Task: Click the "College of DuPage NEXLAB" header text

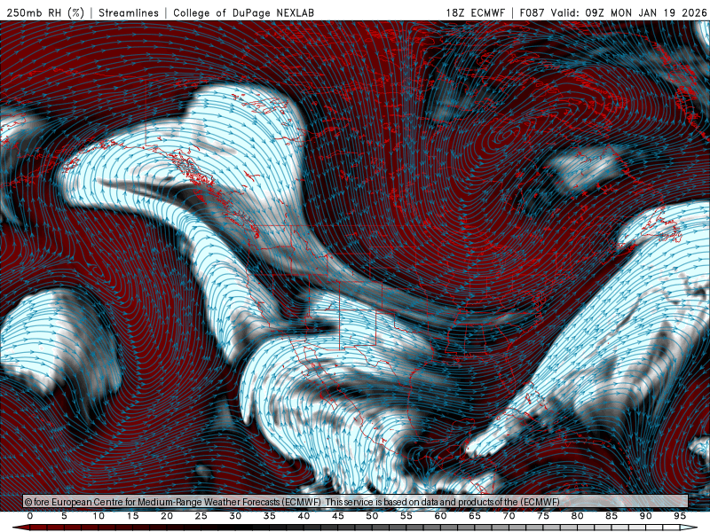Action: pos(243,12)
